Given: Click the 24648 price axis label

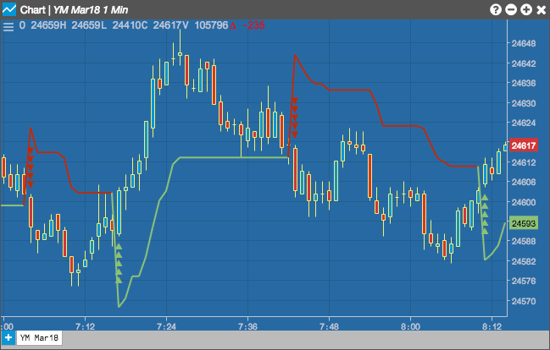Looking at the screenshot, I should coord(524,43).
